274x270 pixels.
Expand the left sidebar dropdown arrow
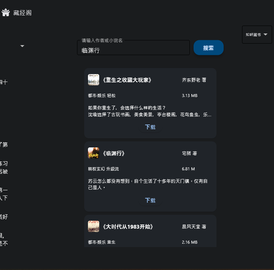click(x=22, y=46)
